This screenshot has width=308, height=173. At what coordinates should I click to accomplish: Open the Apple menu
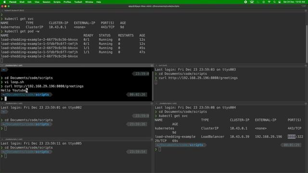click(x=4, y=2)
